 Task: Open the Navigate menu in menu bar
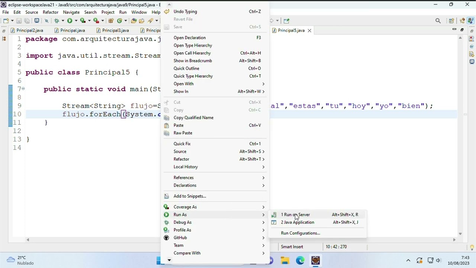point(71,12)
